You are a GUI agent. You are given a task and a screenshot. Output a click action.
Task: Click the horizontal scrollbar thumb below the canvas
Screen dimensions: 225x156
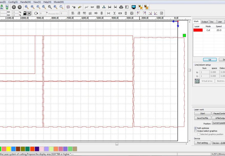point(117,144)
